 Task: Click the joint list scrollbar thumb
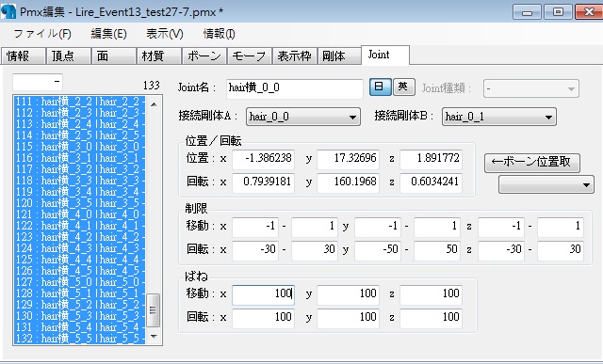[x=154, y=309]
